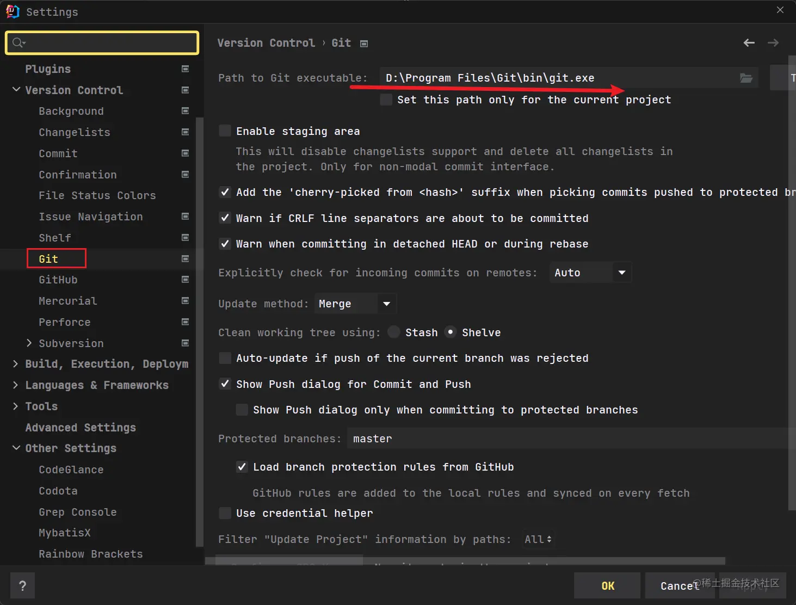Confirm settings with the OK button
796x605 pixels.
pyautogui.click(x=607, y=586)
